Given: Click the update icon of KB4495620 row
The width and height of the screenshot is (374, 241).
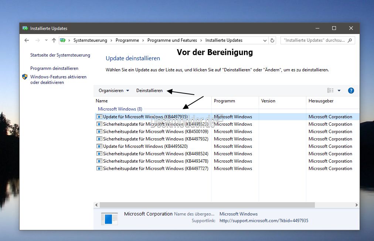Looking at the screenshot, I should point(99,146).
